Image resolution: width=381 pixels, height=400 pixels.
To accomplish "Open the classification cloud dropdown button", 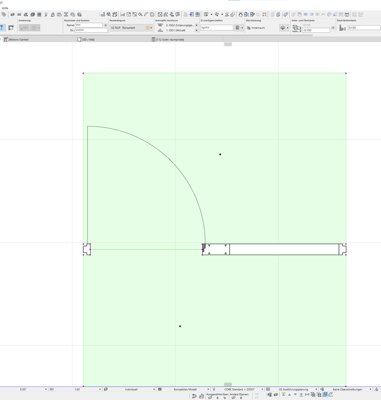I will pos(284,28).
